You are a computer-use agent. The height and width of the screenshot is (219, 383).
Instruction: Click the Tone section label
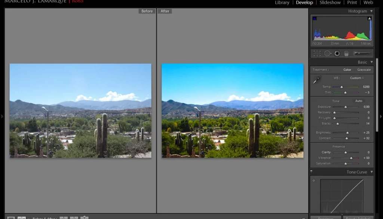point(335,101)
